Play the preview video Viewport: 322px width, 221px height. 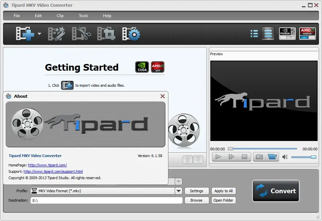(218, 157)
